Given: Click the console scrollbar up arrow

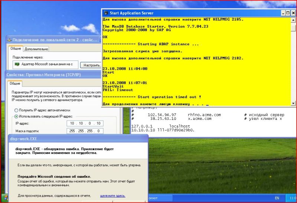Looking at the screenshot, I should tap(293, 20).
